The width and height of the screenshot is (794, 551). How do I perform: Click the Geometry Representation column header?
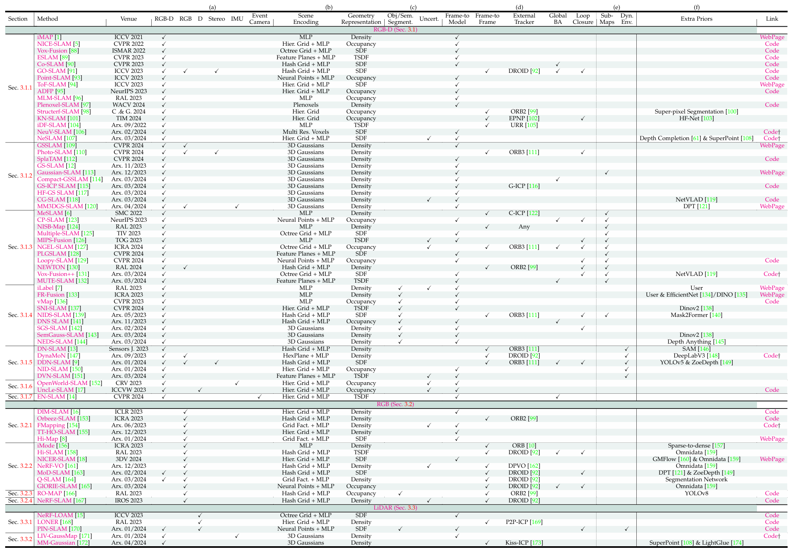(361, 19)
